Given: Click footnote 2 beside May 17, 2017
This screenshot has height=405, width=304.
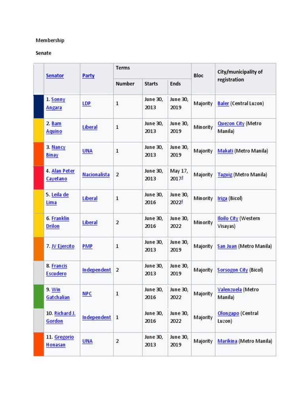Looking at the screenshot, I should (182, 178).
